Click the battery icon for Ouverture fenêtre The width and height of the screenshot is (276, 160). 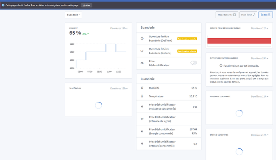tap(142, 51)
